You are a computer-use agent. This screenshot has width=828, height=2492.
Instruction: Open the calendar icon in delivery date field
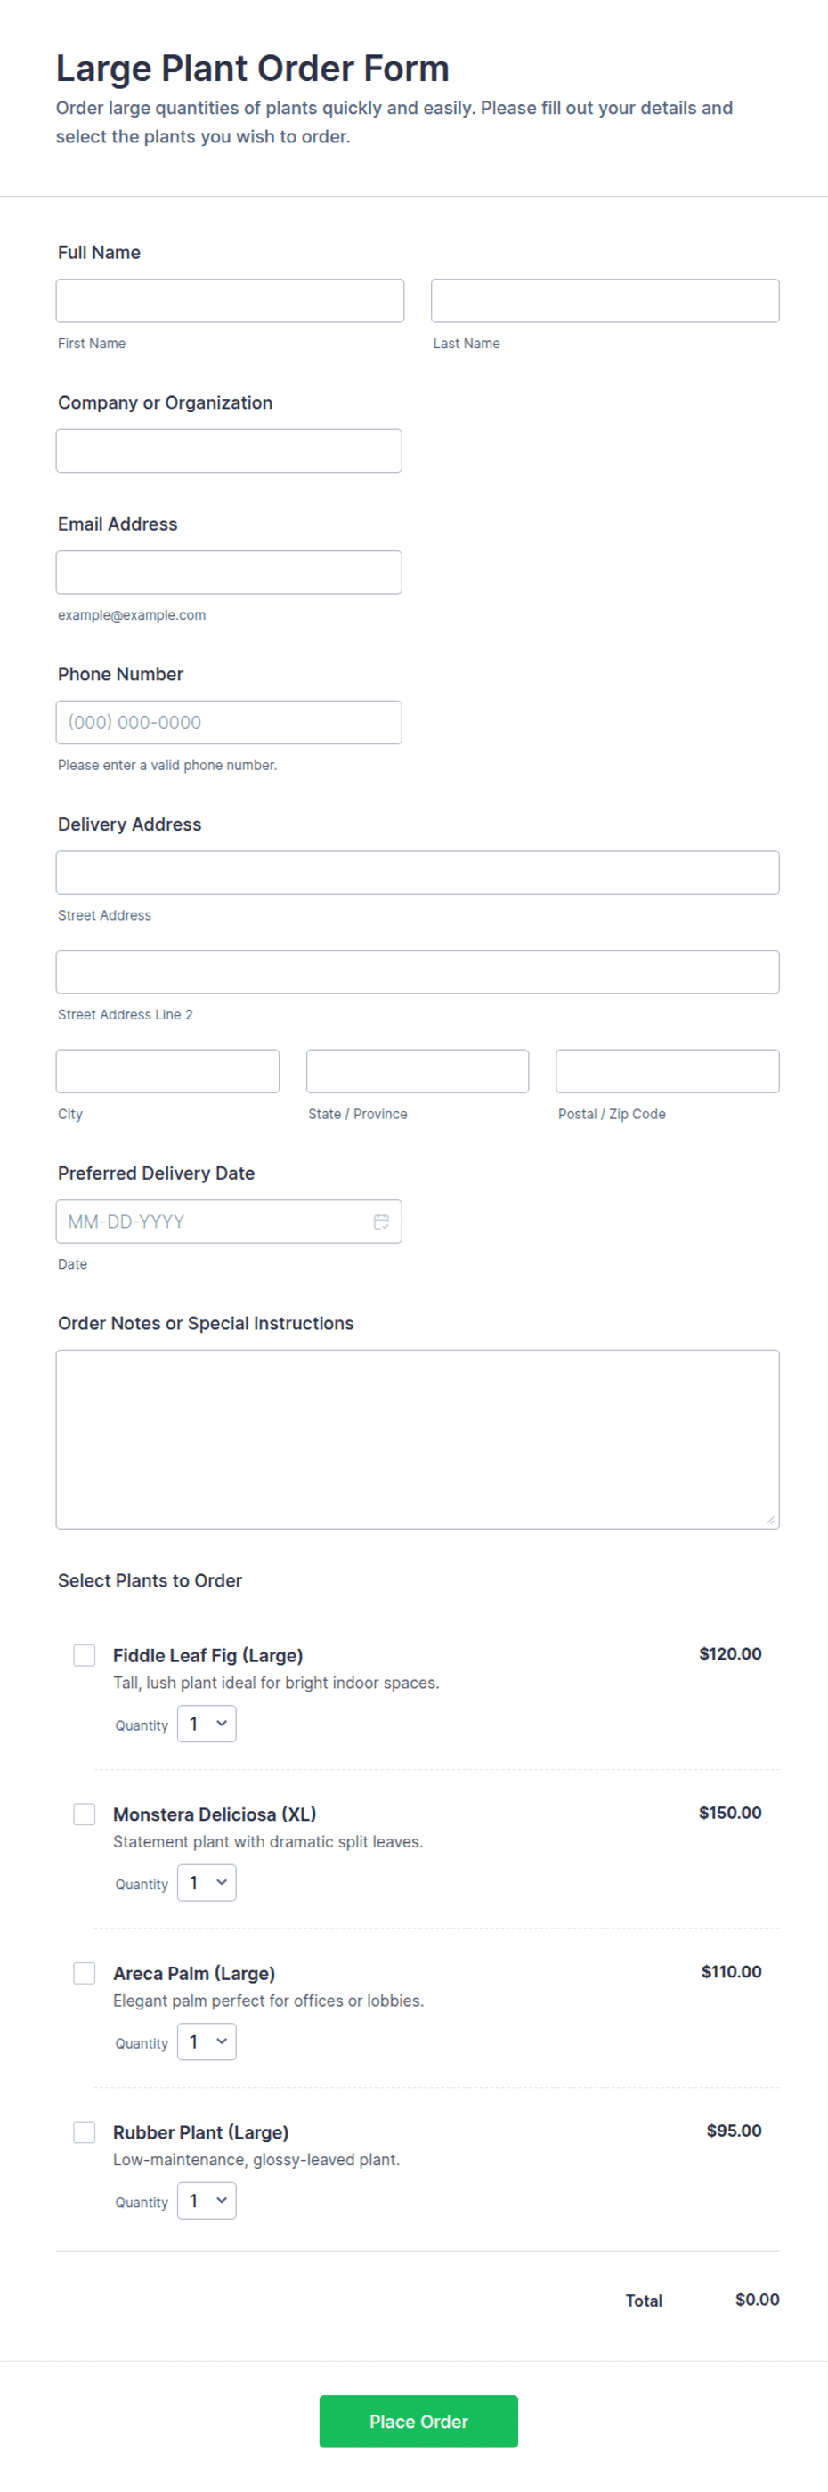(381, 1221)
